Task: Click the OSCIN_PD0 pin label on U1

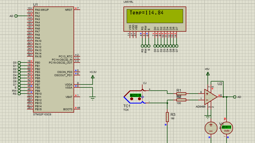Action: pyautogui.click(x=65, y=72)
